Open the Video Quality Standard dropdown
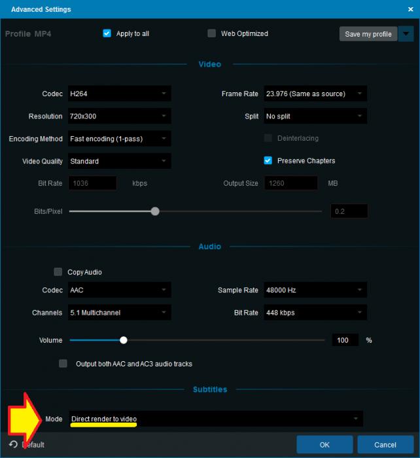The image size is (420, 458). tap(120, 161)
